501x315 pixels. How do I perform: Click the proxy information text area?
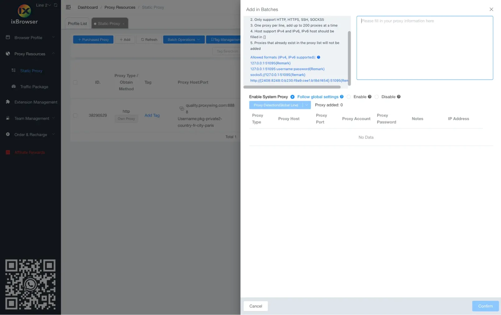[x=425, y=48]
